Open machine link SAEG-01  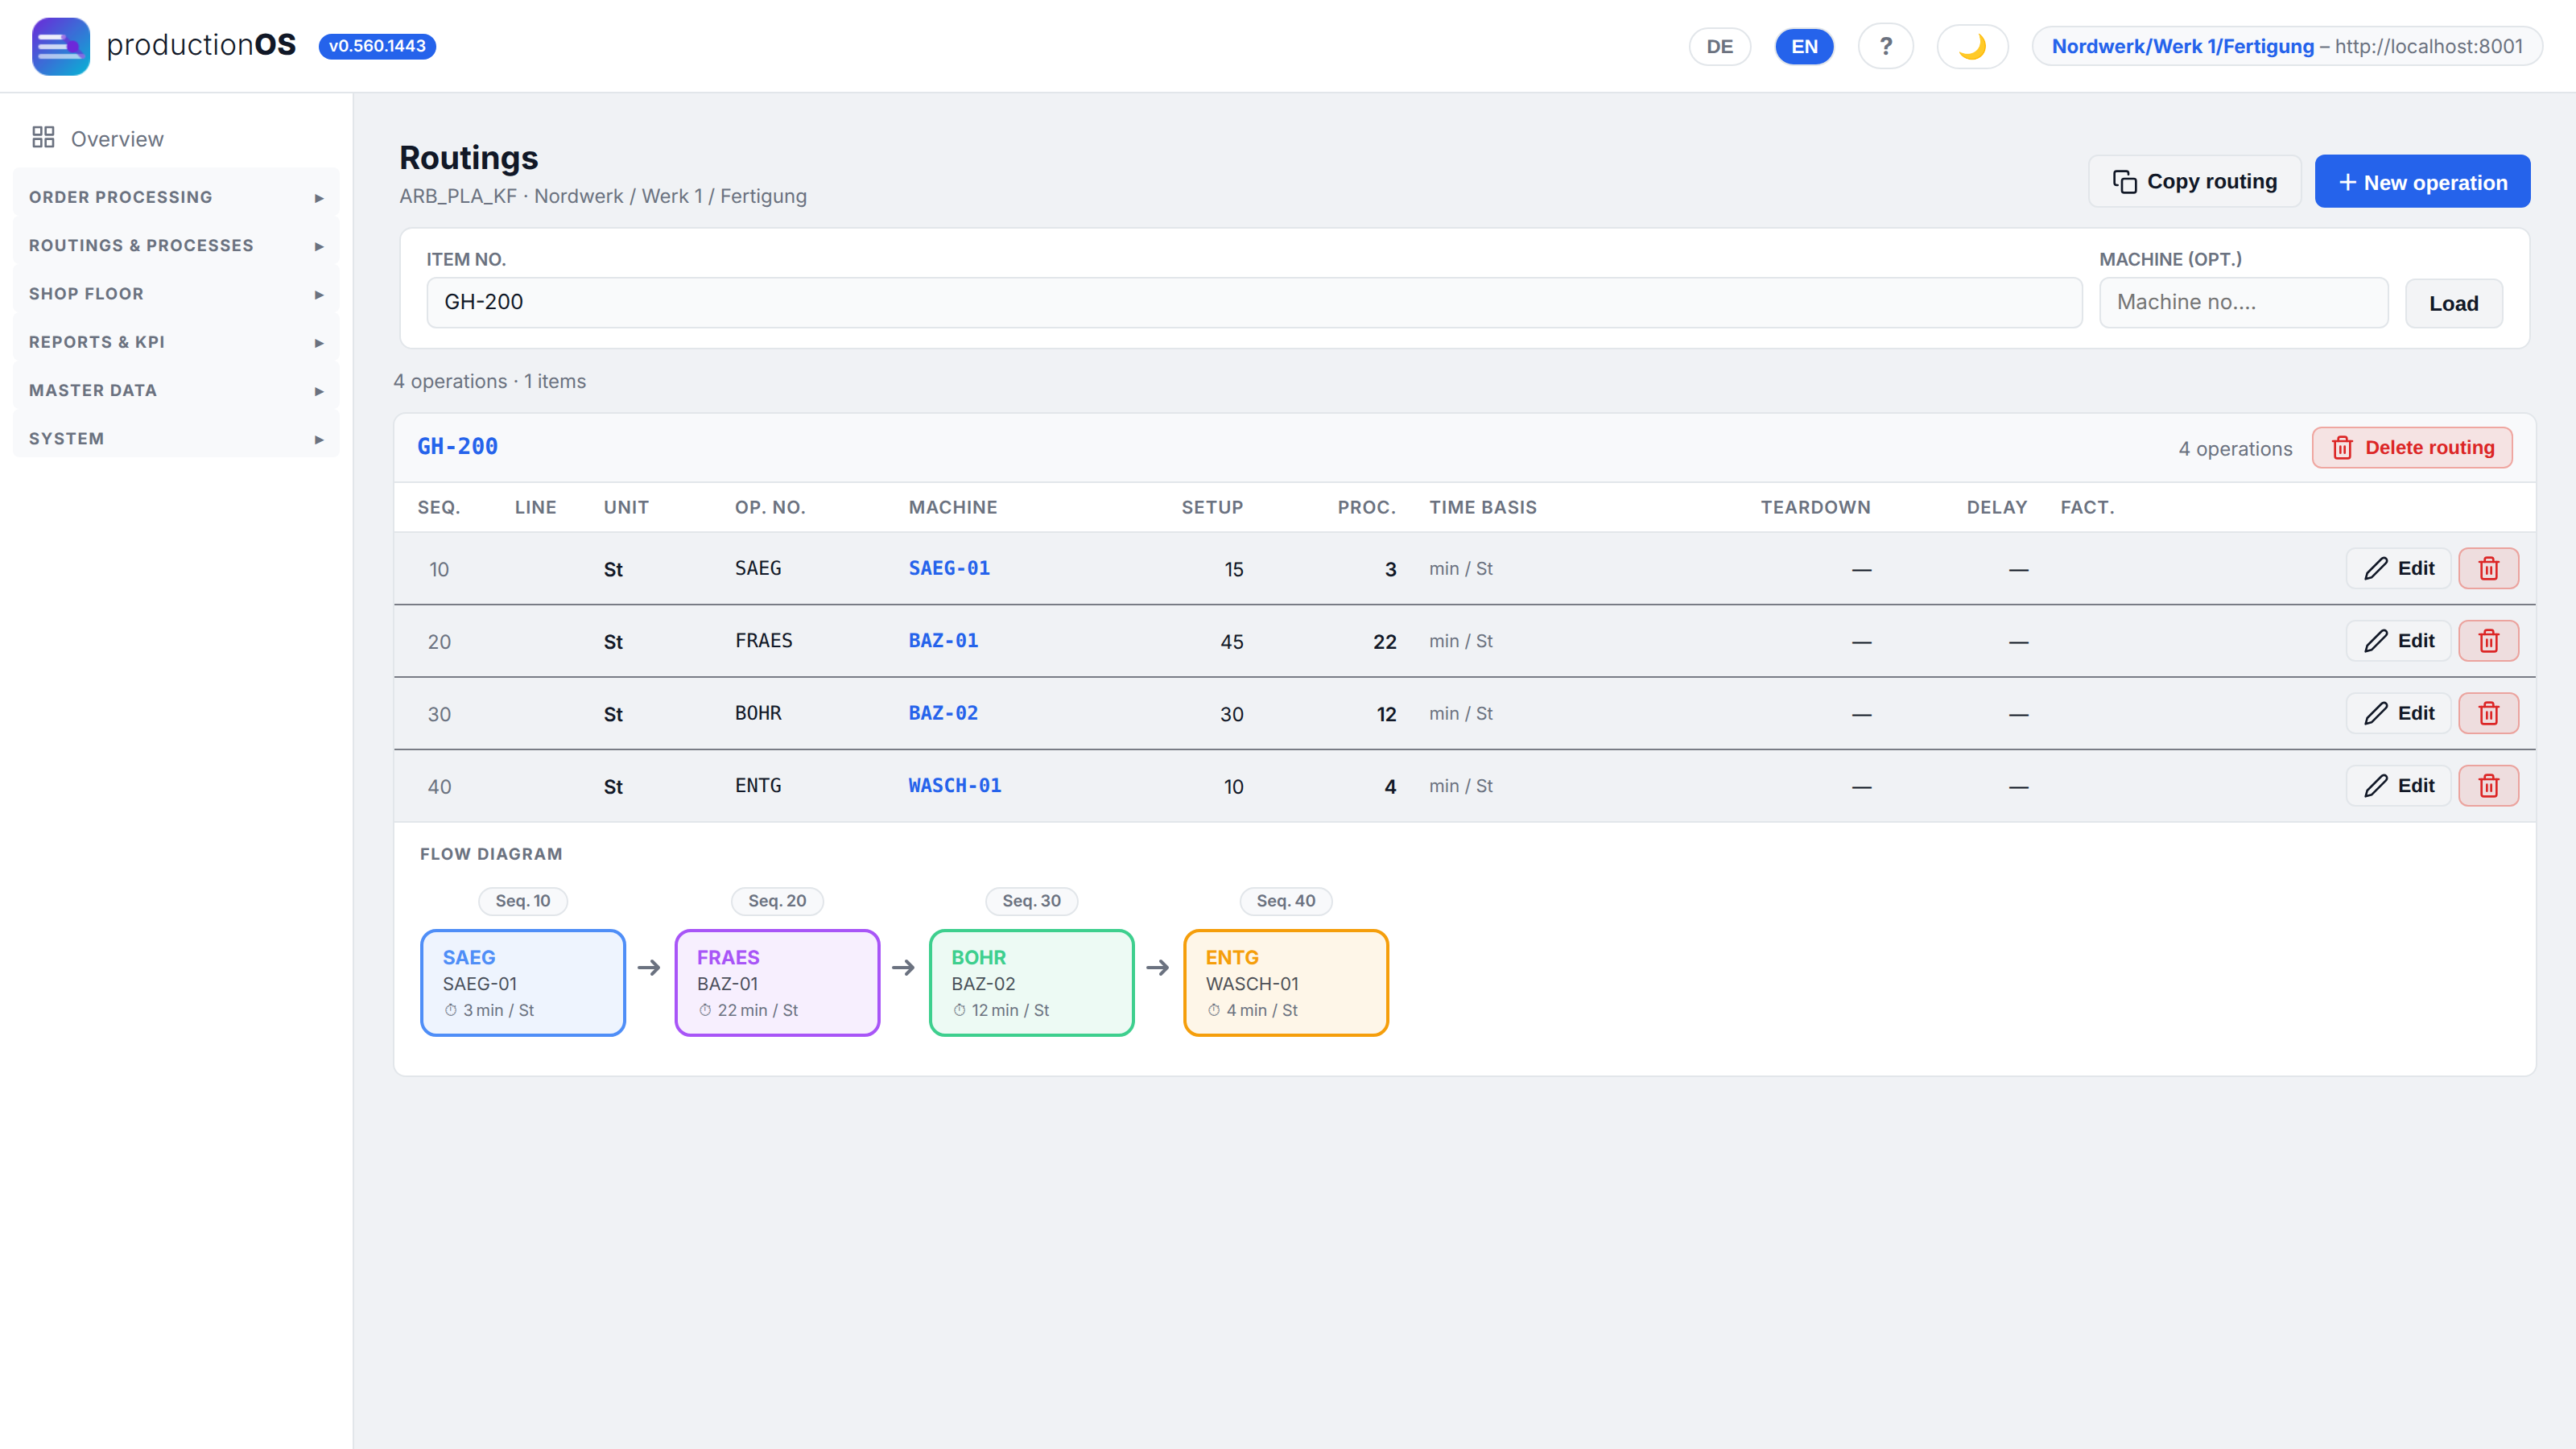coord(949,568)
